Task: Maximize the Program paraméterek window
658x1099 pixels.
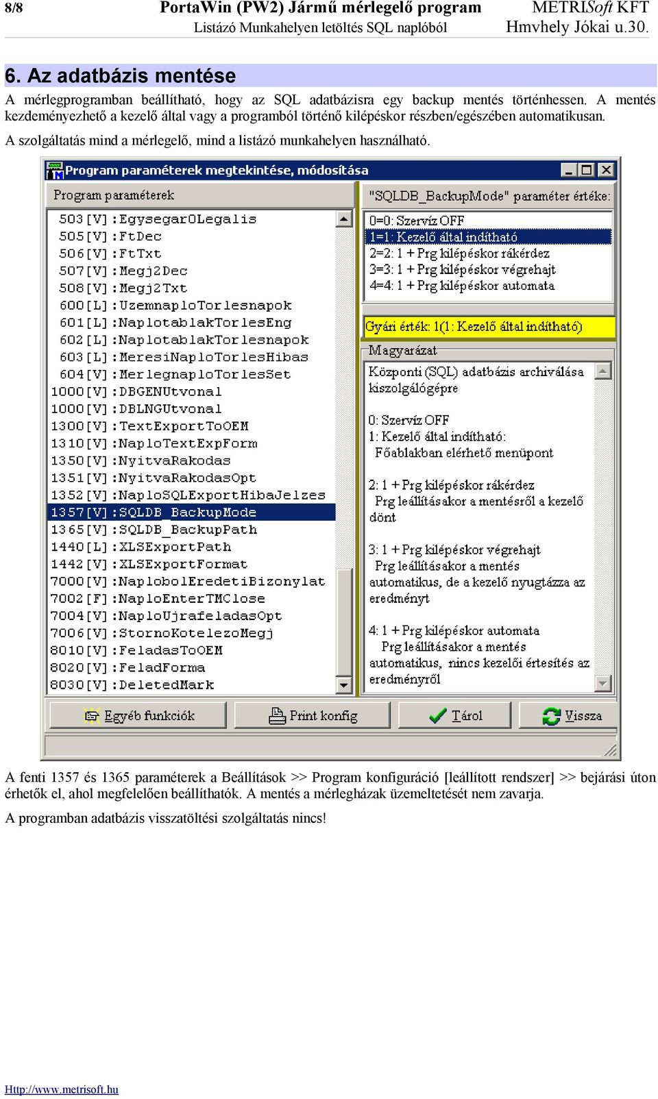Action: point(586,170)
